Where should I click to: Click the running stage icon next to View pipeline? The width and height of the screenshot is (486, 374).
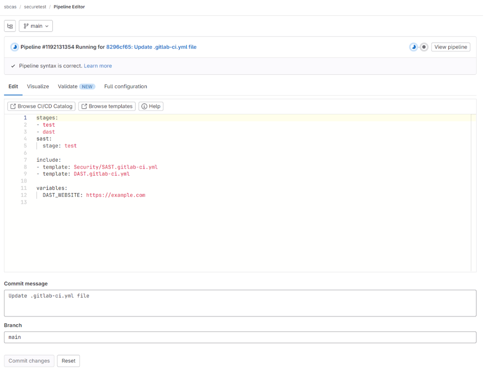413,47
